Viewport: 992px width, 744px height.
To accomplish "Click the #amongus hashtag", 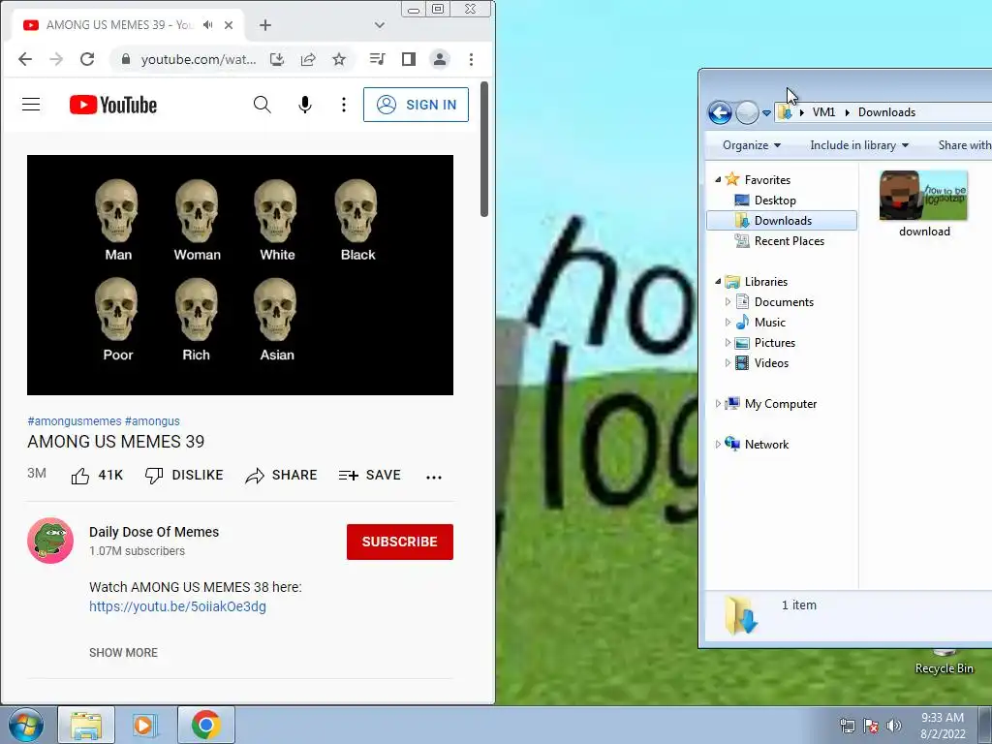I will (152, 421).
